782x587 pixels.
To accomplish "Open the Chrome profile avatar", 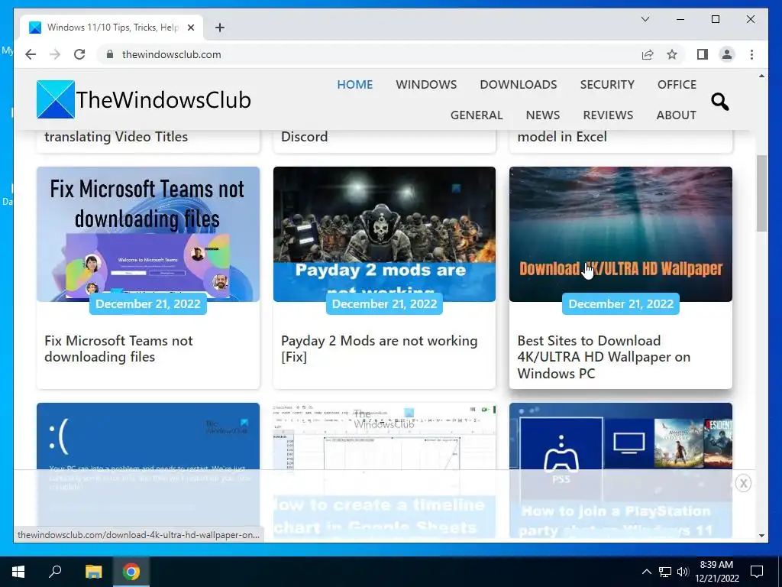I will (727, 54).
